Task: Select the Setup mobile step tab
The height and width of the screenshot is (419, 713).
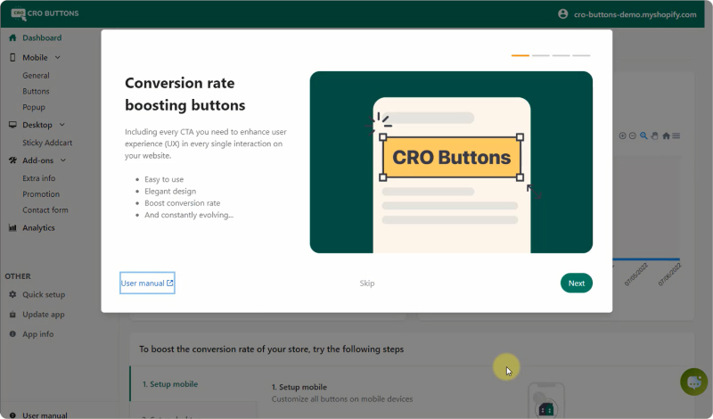Action: 170,384
